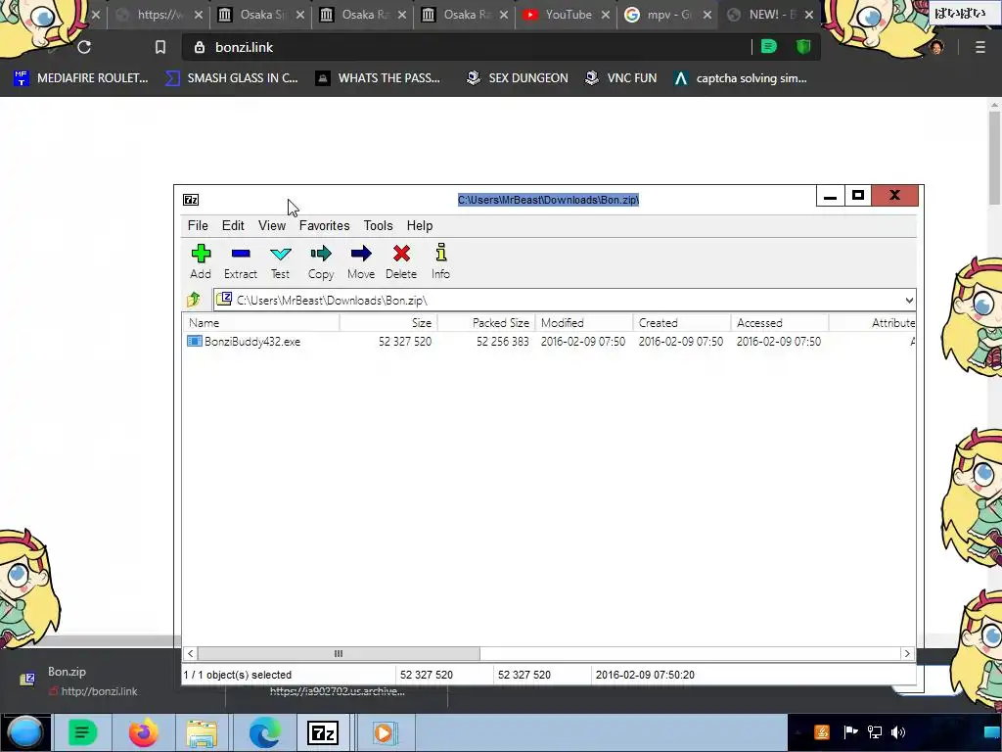Click the site lock icon in the address bar
Screen dimensions: 1002x752
(200, 47)
